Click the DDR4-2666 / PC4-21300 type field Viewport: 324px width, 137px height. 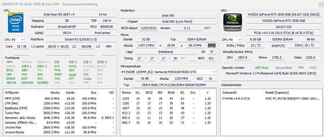(x=174, y=85)
